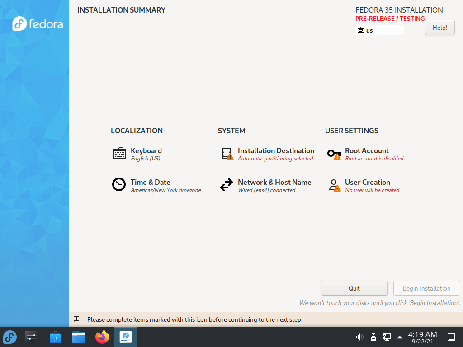
Task: Click the "We won't touch your disks" note
Action: 380,303
